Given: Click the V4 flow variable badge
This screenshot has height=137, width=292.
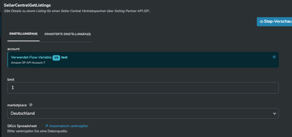Looking at the screenshot, I should [56, 58].
